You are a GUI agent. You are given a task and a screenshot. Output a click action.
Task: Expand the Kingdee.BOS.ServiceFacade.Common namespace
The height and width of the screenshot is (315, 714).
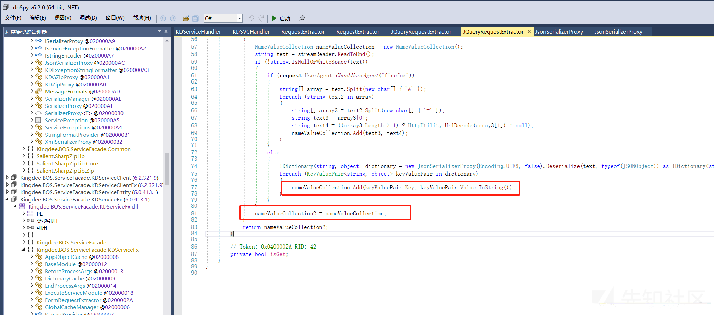point(23,149)
